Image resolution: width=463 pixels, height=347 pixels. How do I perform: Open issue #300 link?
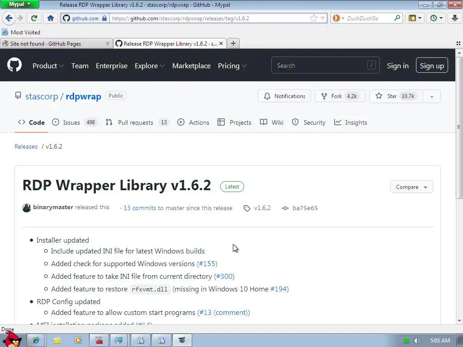point(224,276)
